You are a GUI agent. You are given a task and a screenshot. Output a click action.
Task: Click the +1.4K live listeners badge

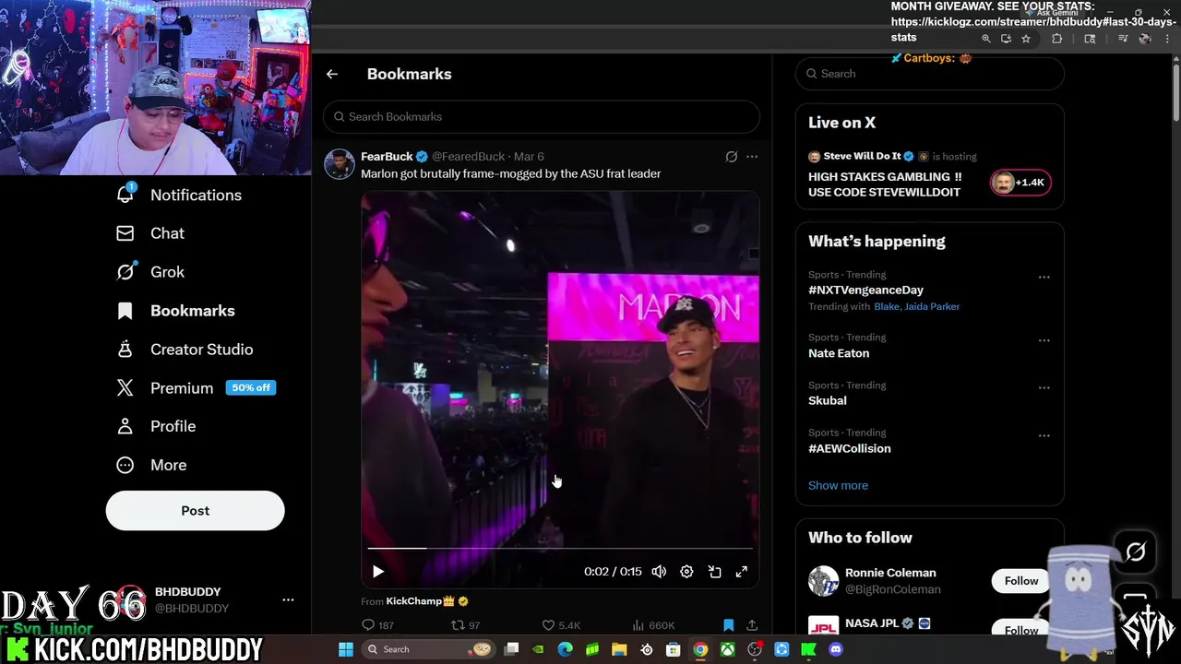coord(1020,183)
